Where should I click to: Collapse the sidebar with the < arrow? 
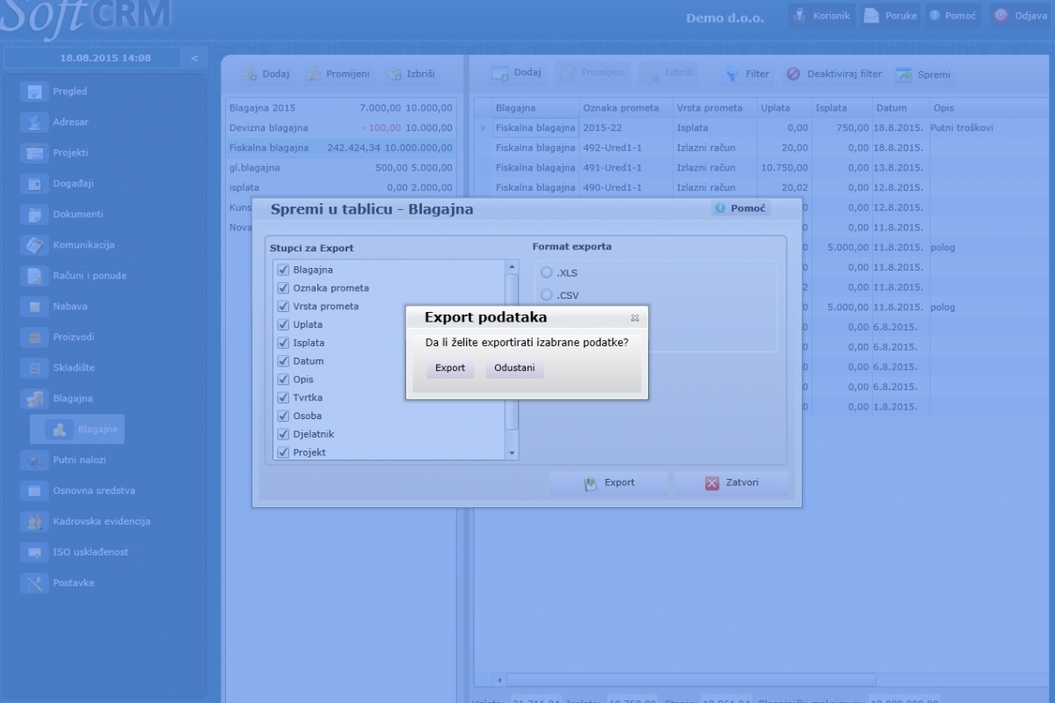pos(194,58)
